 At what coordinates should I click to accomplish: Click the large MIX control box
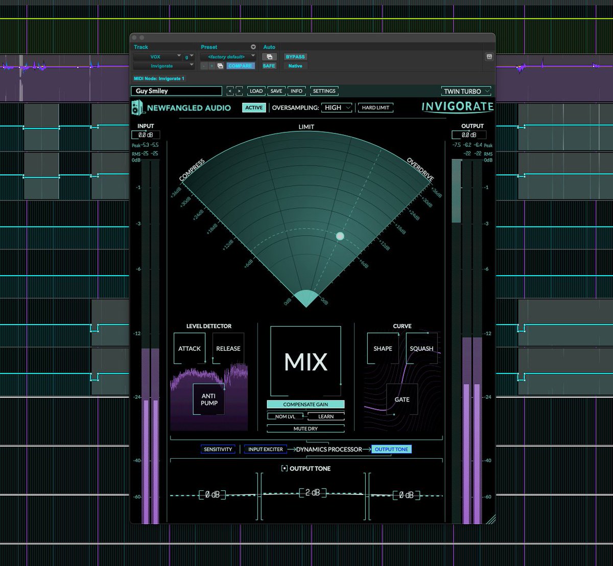pyautogui.click(x=305, y=361)
